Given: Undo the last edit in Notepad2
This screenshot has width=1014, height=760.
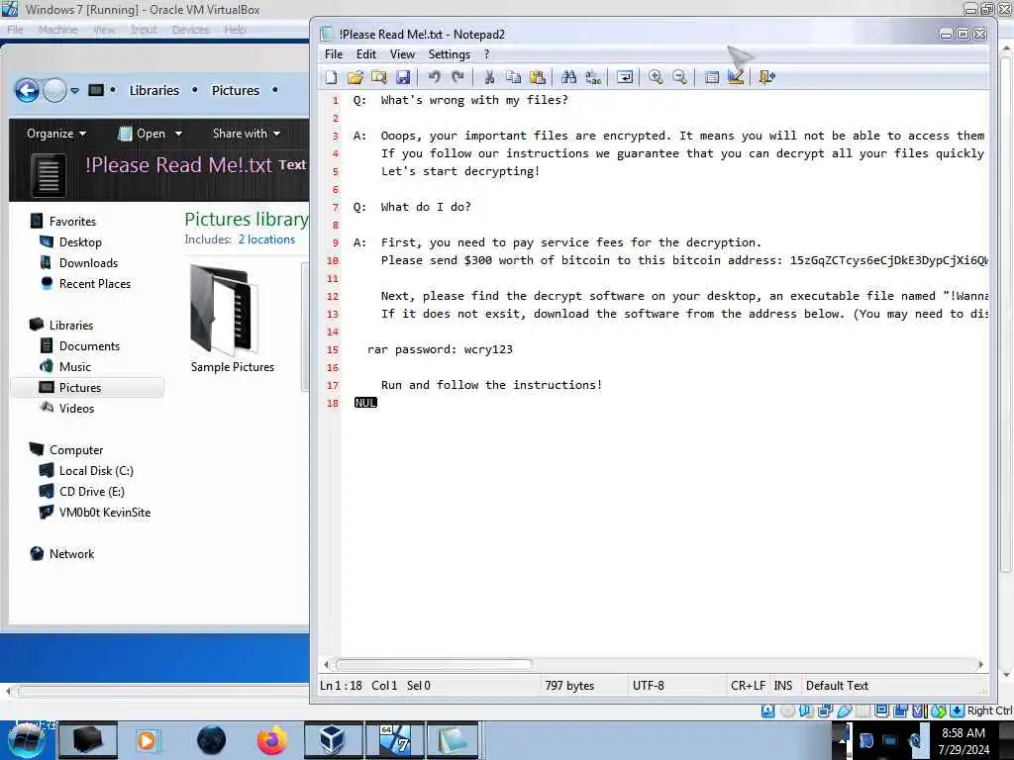Looking at the screenshot, I should pos(434,77).
